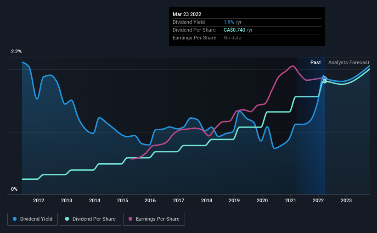Click the 2022 x-axis label
Image resolution: width=377 pixels, height=233 pixels.
(x=318, y=200)
